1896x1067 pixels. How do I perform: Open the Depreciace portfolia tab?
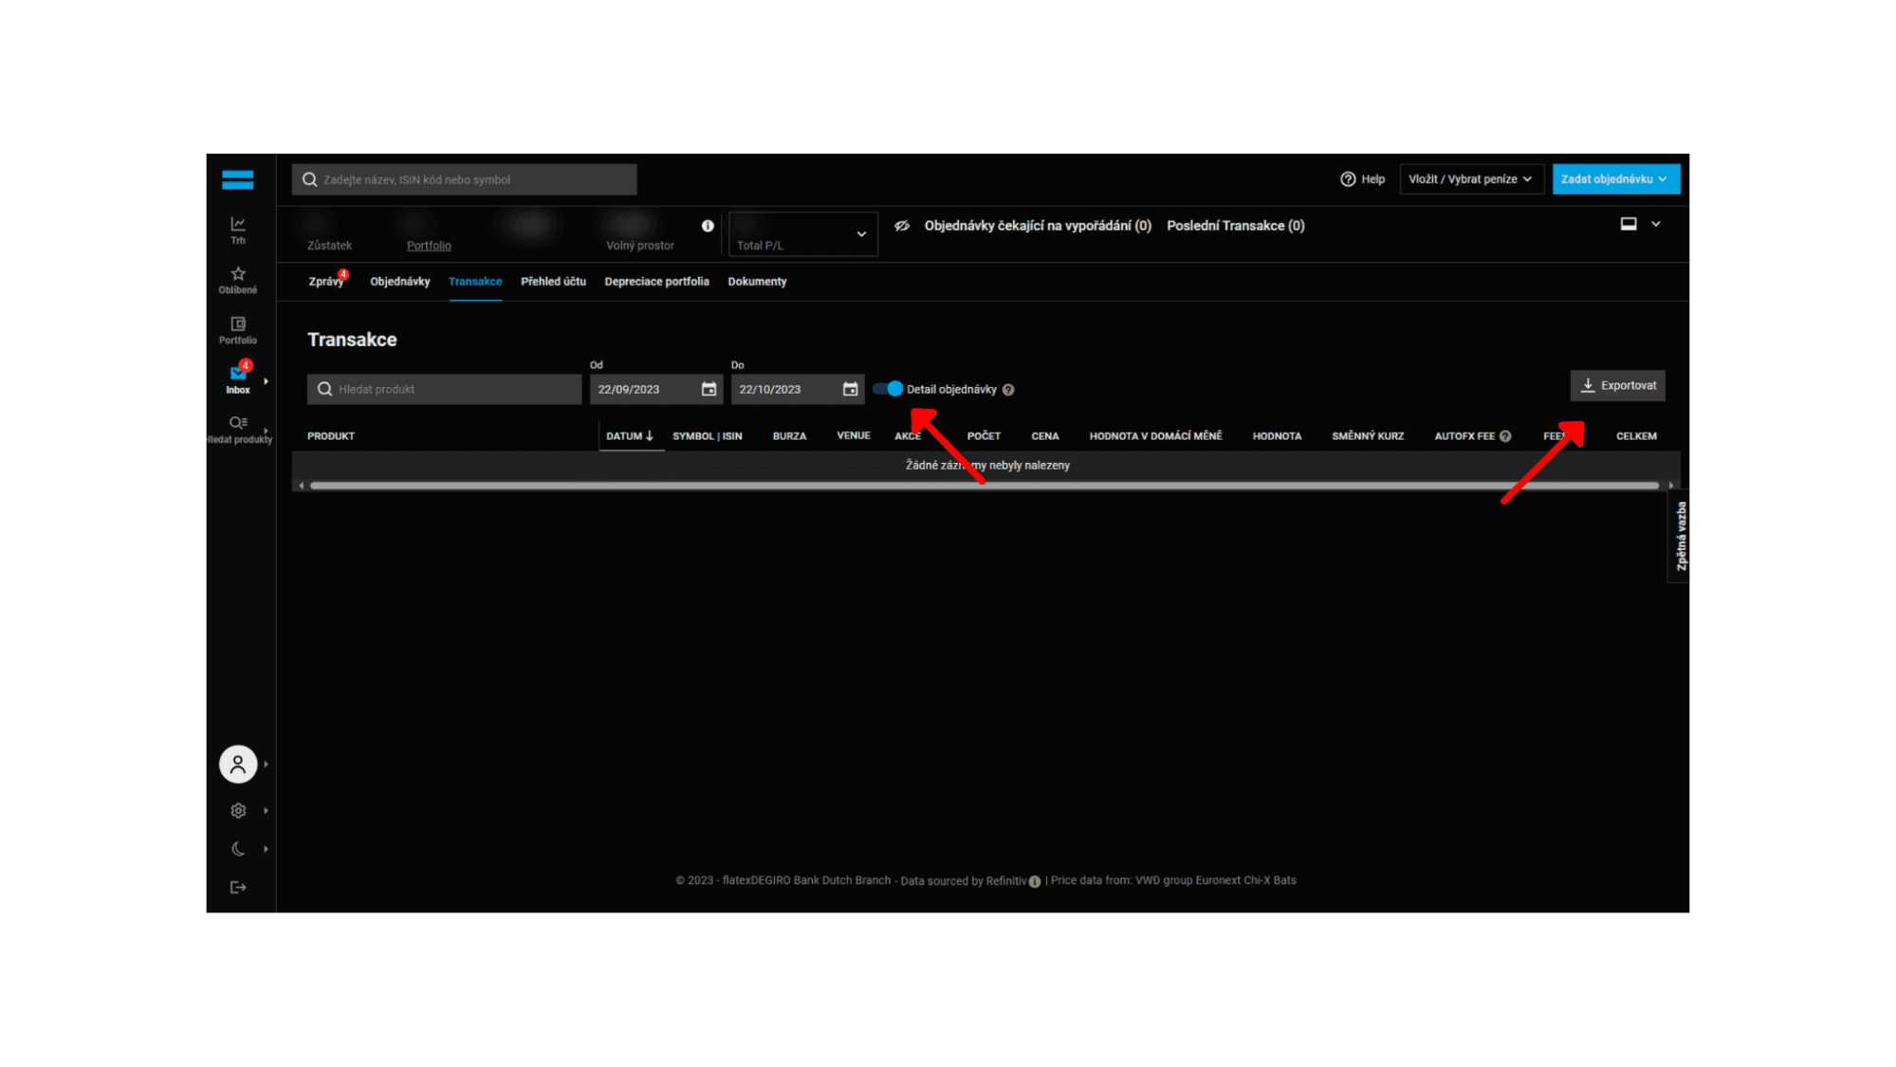656,282
